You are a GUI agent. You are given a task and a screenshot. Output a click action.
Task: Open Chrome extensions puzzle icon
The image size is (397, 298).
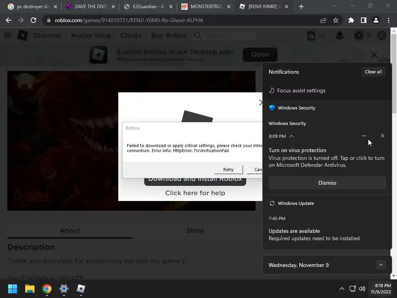(x=351, y=20)
